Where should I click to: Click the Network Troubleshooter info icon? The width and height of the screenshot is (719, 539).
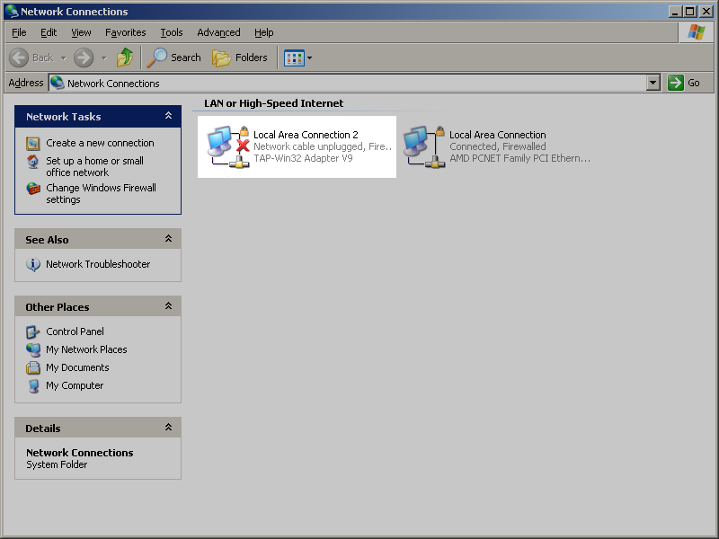pyautogui.click(x=33, y=264)
